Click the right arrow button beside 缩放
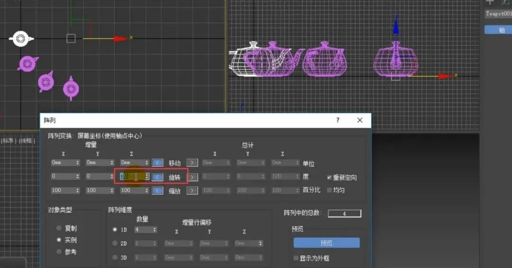The height and width of the screenshot is (268, 512). click(x=192, y=190)
